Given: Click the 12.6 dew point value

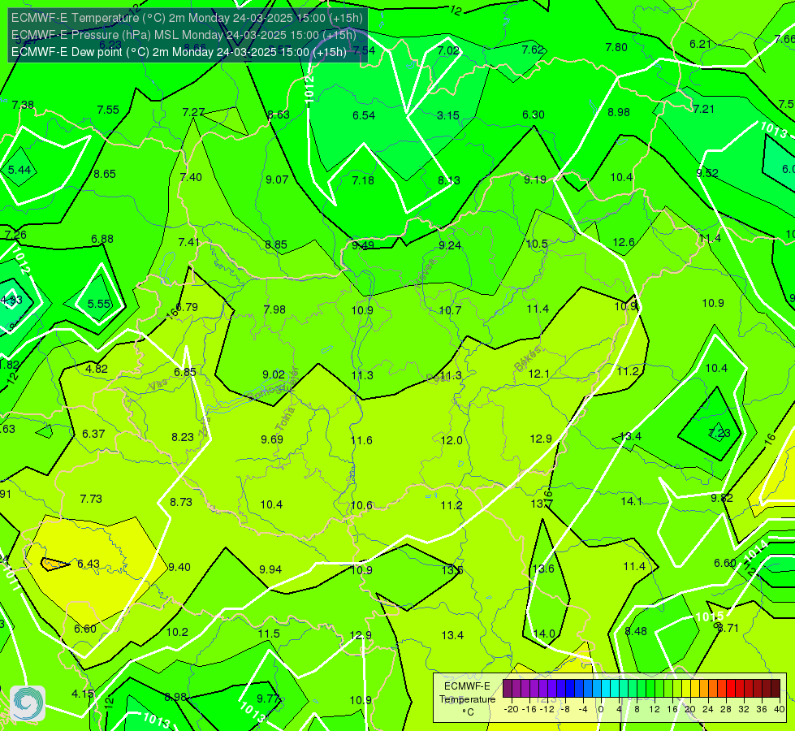Looking at the screenshot, I should 624,243.
